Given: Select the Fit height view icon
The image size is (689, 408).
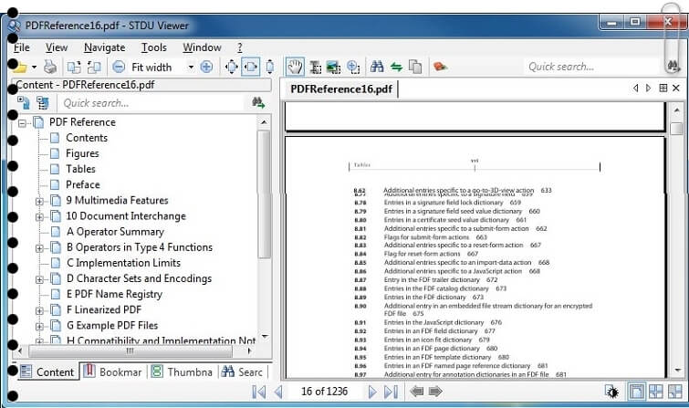Looking at the screenshot, I should [x=270, y=67].
